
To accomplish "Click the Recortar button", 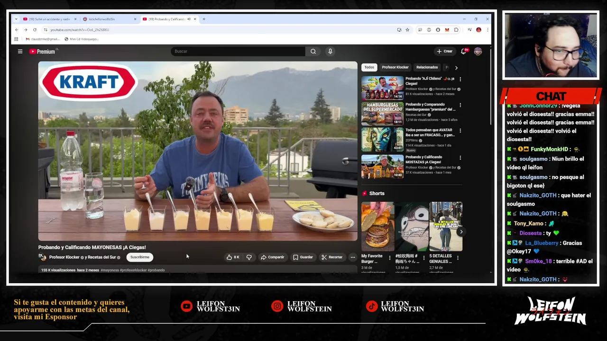I will point(331,257).
